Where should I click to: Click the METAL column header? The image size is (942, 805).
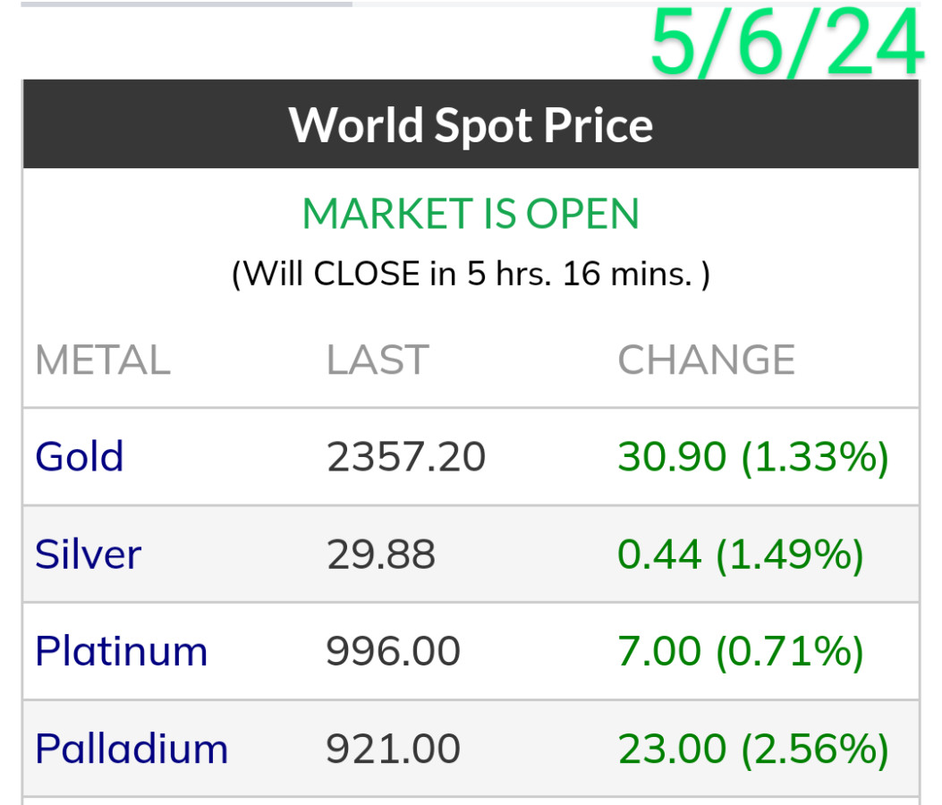(x=102, y=360)
